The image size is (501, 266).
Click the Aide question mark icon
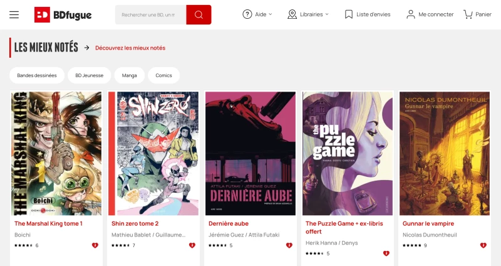click(x=247, y=14)
